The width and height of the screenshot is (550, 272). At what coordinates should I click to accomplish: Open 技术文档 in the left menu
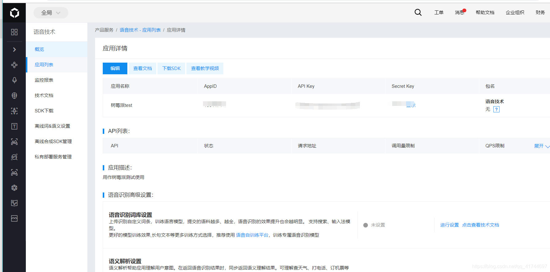coord(57,95)
